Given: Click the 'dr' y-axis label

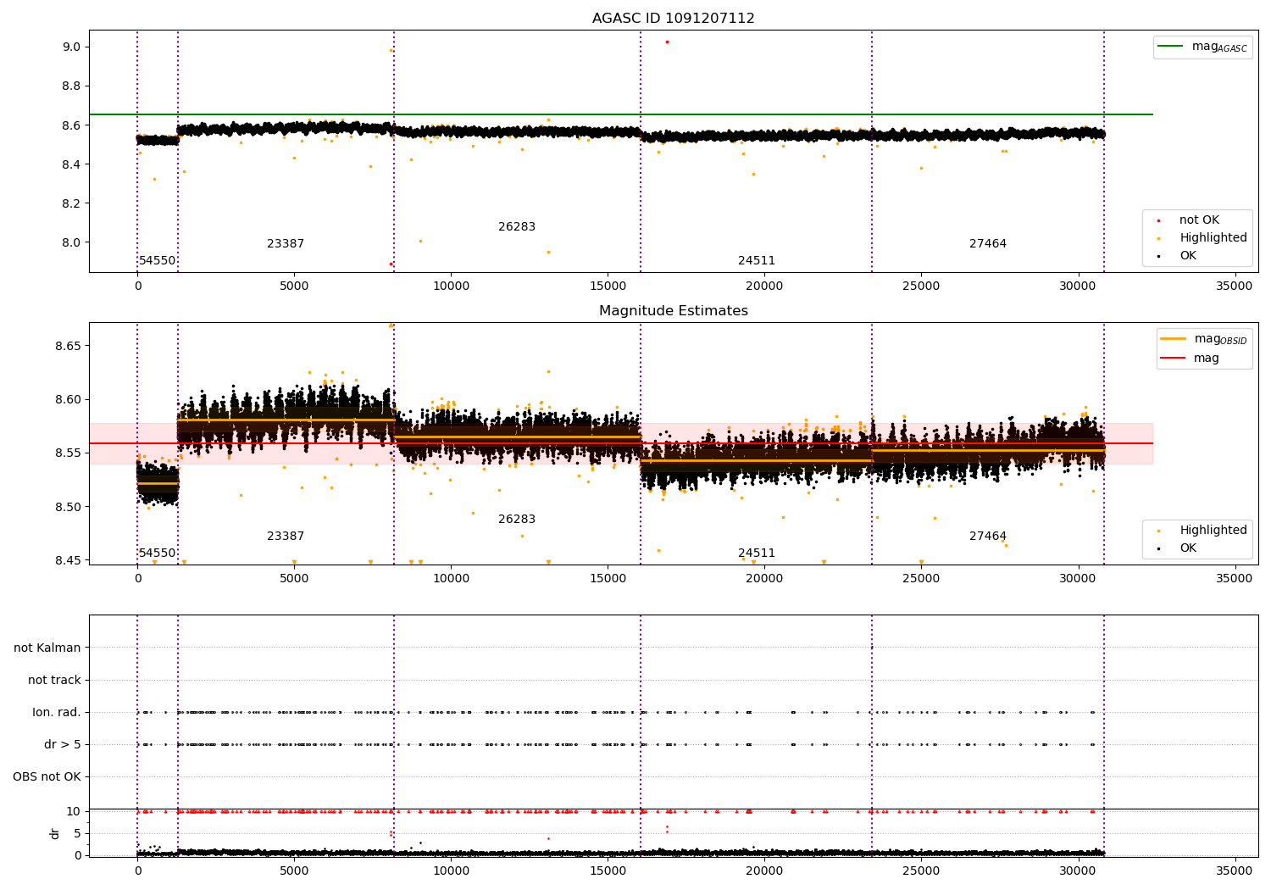Looking at the screenshot, I should point(55,833).
